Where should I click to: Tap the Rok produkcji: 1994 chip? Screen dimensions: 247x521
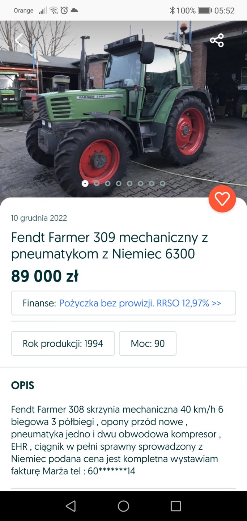[63, 343]
